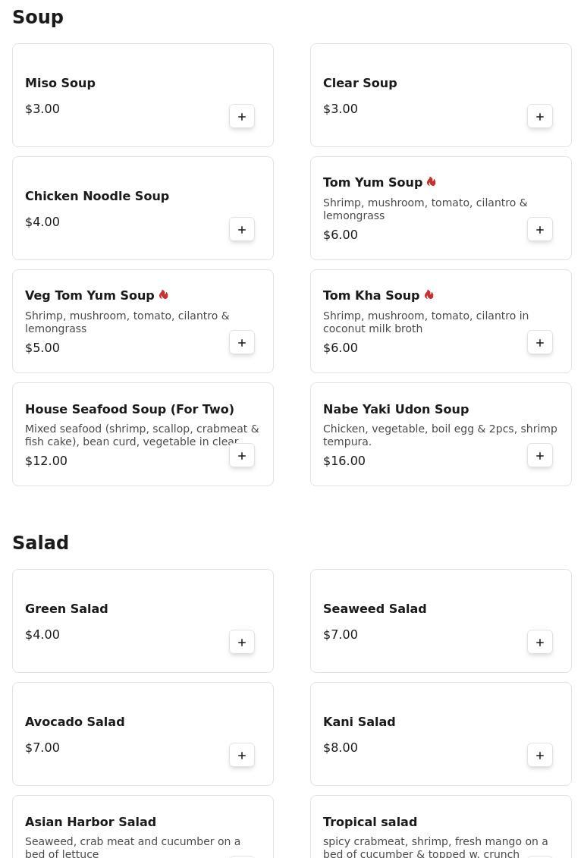Add Miso Soup to the order
The height and width of the screenshot is (858, 584).
(242, 117)
